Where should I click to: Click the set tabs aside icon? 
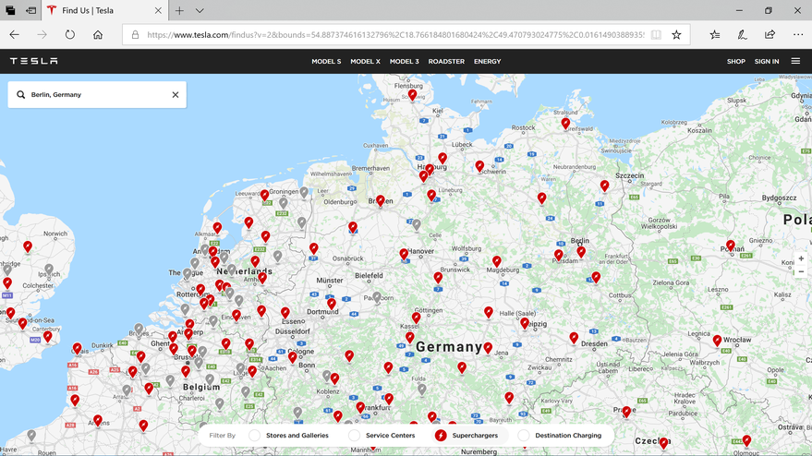tap(31, 10)
